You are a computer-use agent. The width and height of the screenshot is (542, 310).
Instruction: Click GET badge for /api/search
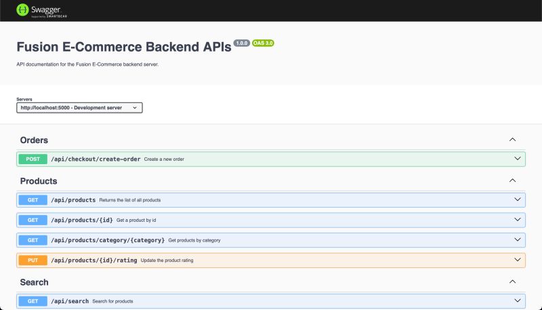click(33, 301)
